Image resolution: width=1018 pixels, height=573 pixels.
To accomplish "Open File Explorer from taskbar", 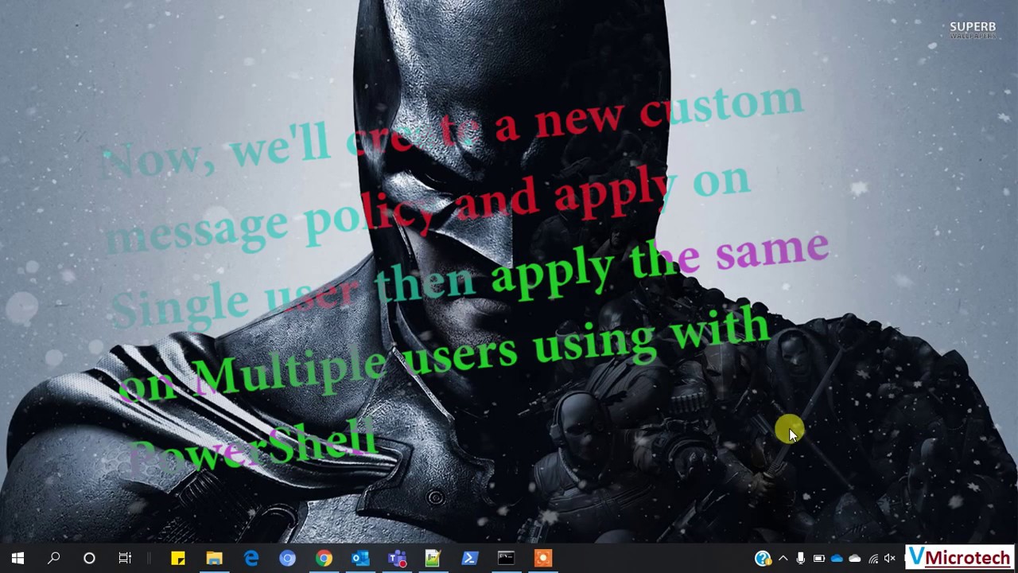I will 215,559.
